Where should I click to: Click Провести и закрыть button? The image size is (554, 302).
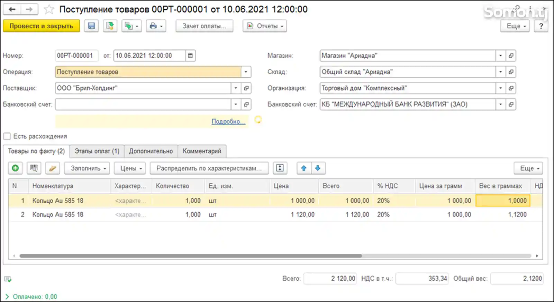click(x=42, y=26)
